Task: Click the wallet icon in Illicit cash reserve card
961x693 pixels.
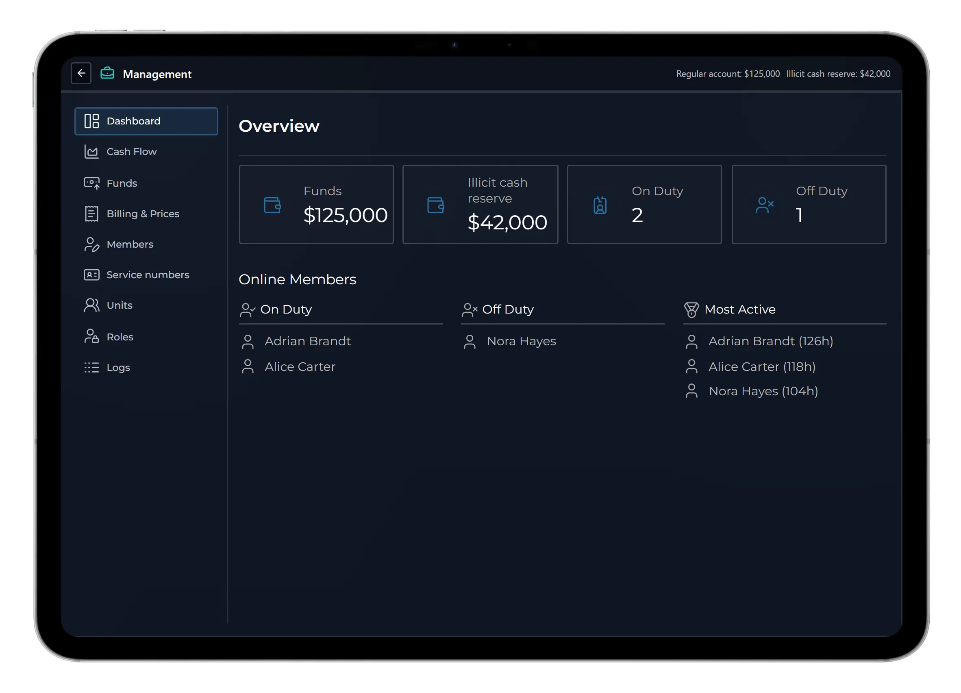Action: 436,205
